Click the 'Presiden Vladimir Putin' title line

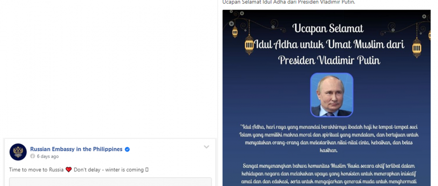(329, 60)
